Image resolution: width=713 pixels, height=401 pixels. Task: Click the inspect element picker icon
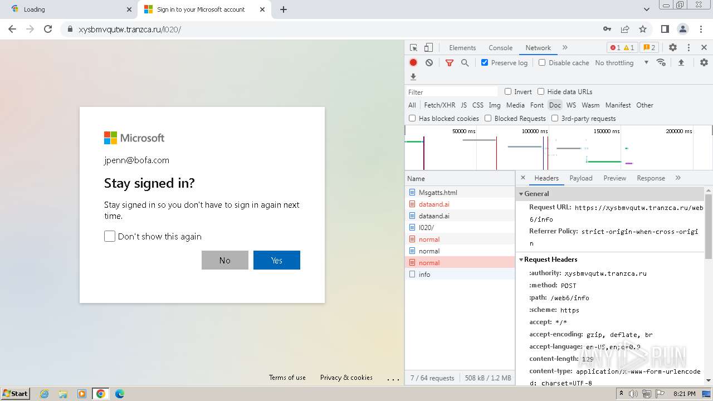click(413, 48)
